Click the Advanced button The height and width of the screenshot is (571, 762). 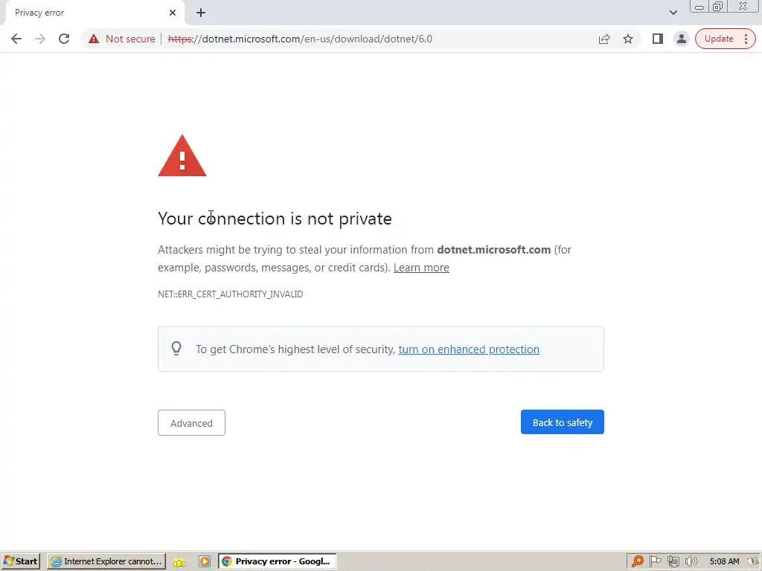point(191,422)
